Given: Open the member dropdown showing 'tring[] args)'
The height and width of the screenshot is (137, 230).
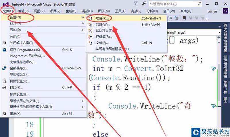Looking at the screenshot, I should click(219, 32).
